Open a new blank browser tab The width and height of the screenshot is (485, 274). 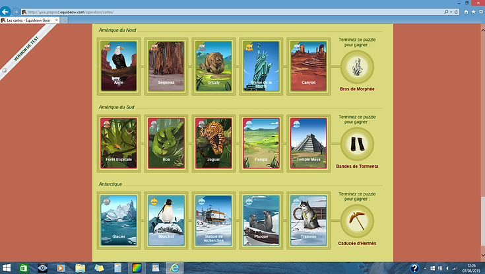[64, 20]
